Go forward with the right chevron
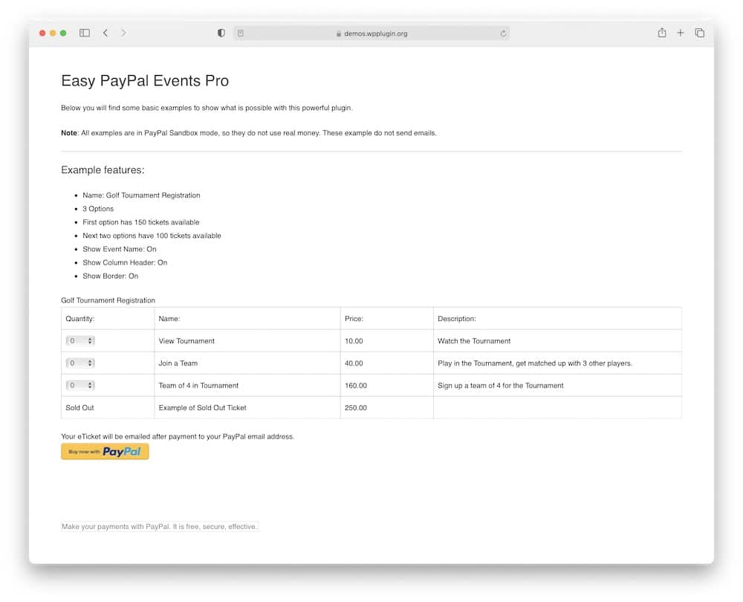Image resolution: width=743 pixels, height=602 pixels. pos(123,33)
